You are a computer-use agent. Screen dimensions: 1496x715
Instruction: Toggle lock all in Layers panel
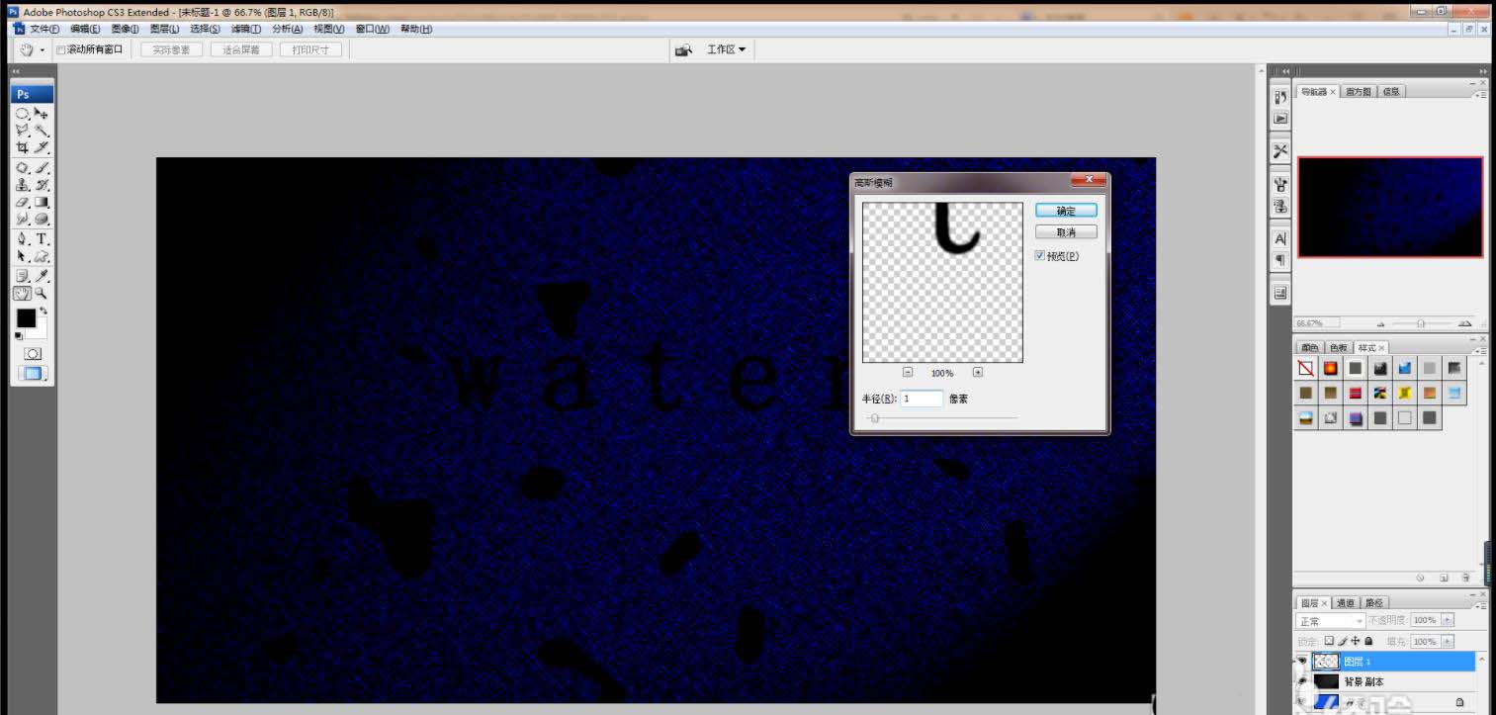coord(1368,641)
